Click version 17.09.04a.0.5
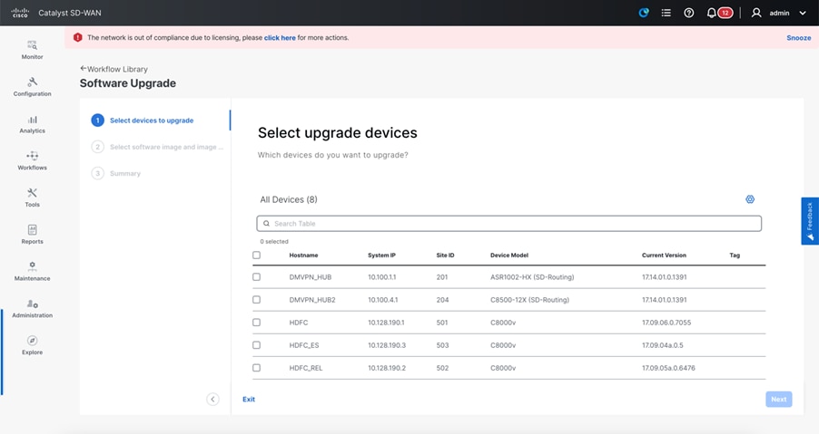Screen dimensions: 819x434 (x=662, y=345)
